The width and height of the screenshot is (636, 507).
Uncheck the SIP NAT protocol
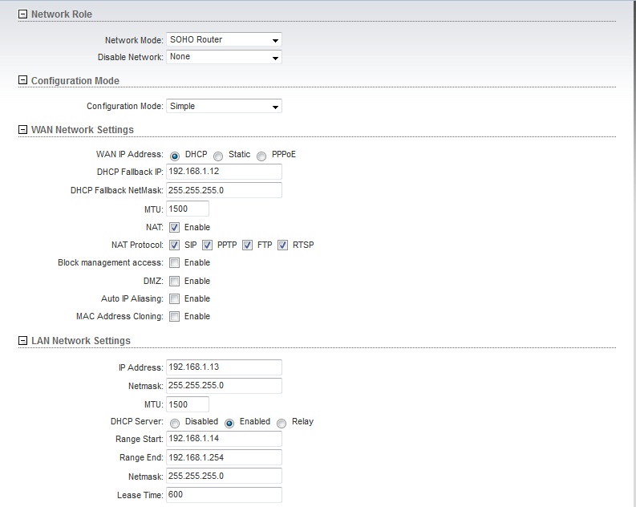point(175,245)
